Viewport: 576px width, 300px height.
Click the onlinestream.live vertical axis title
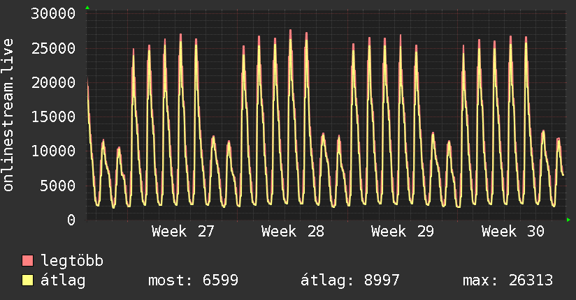(8, 115)
